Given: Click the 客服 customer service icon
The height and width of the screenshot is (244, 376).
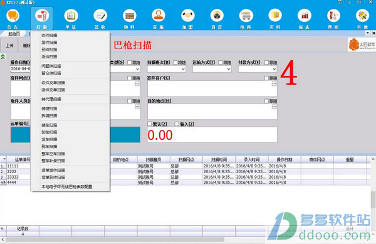Looking at the screenshot, I should [x=159, y=18].
